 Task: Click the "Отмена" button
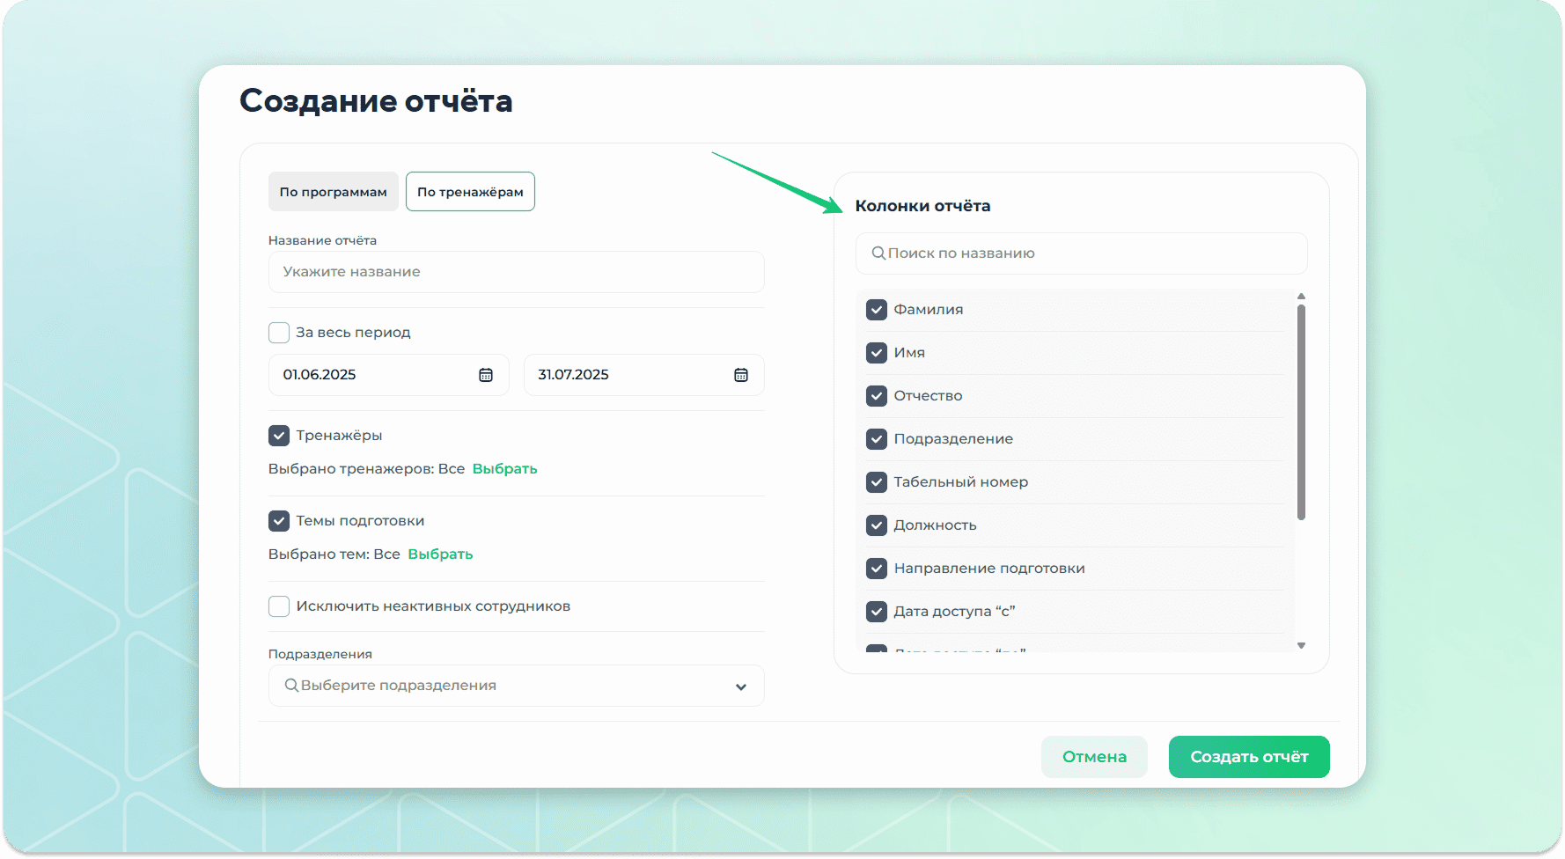[x=1093, y=757]
